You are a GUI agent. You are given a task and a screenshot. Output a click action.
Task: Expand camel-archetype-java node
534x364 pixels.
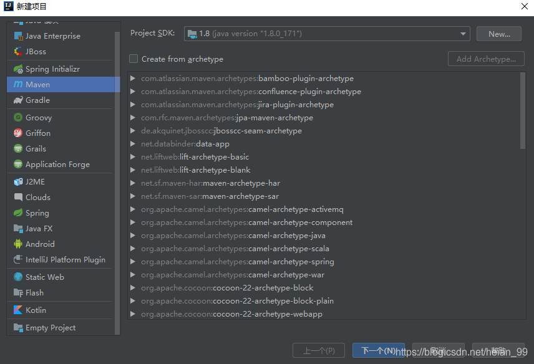coord(133,236)
